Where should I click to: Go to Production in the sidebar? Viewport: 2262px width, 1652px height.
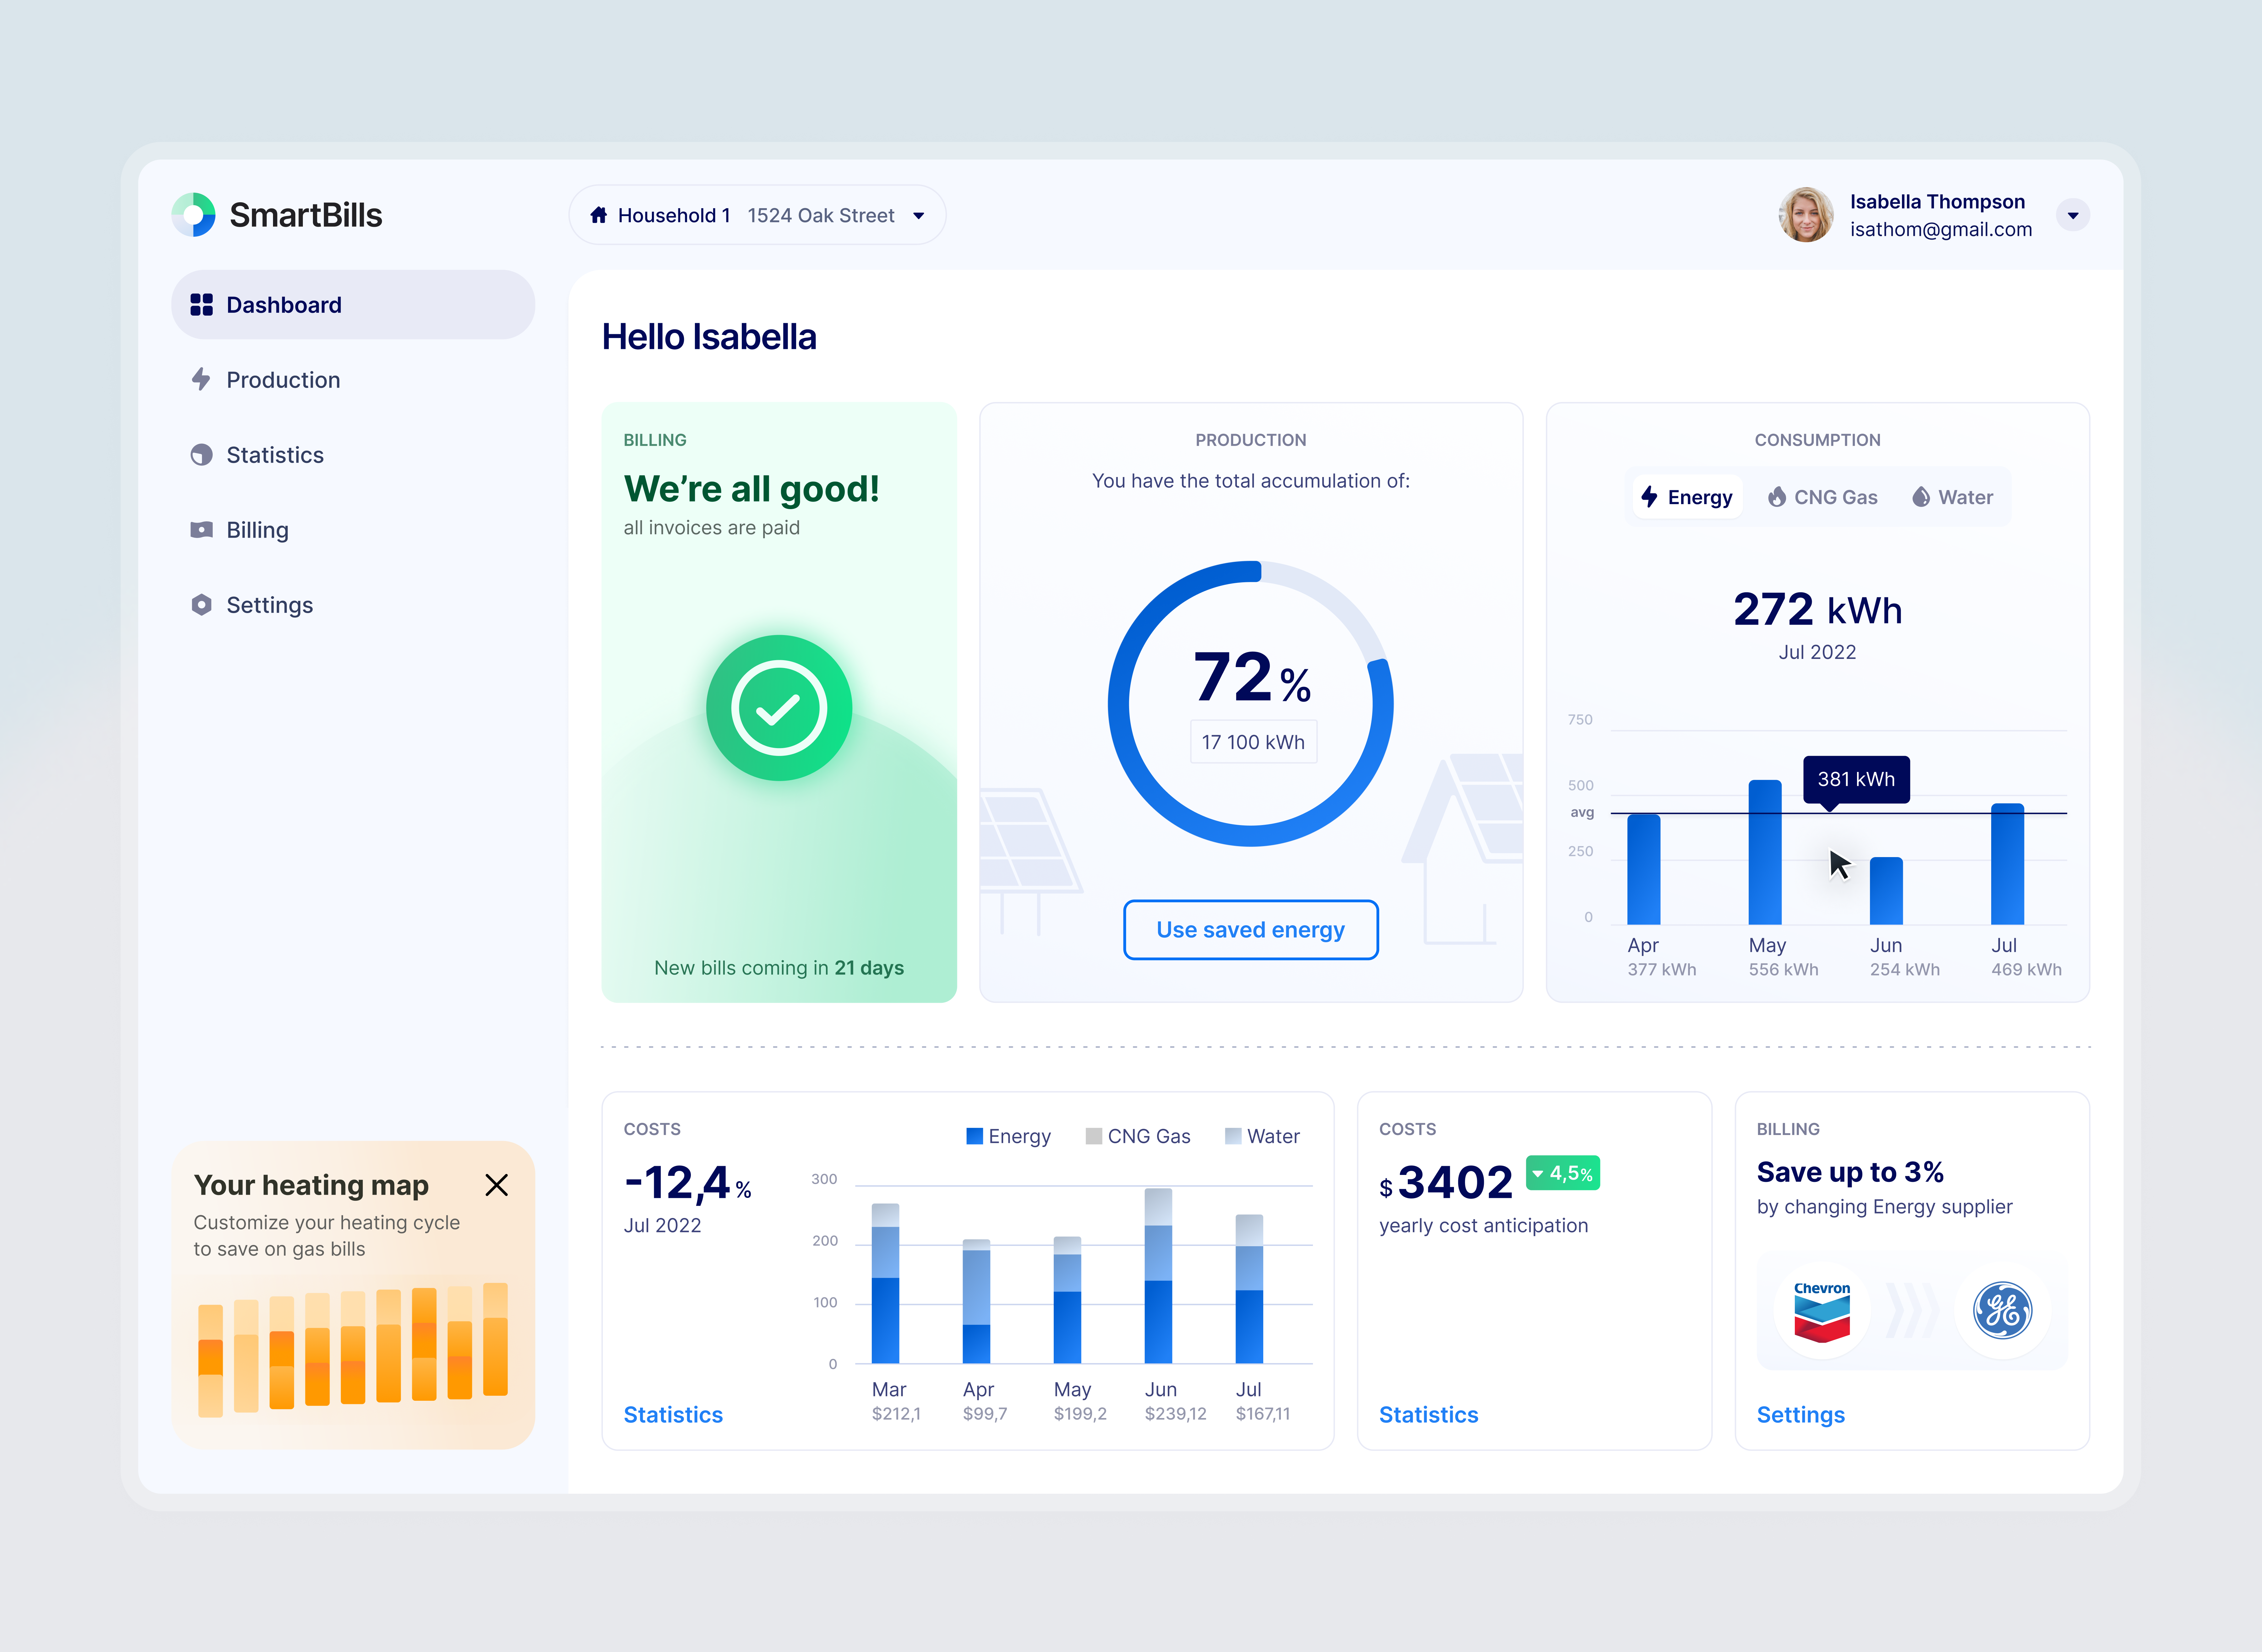click(x=353, y=380)
